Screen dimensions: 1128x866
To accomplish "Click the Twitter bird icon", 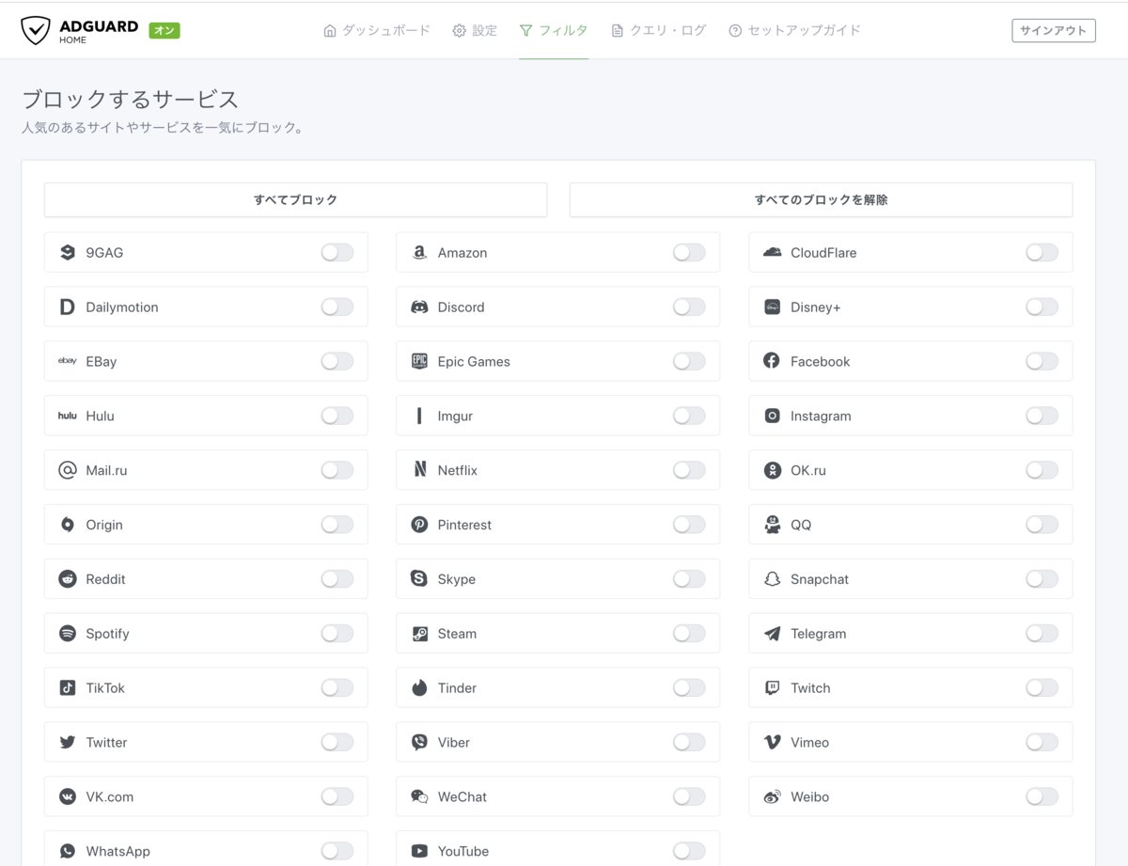I will coord(68,743).
